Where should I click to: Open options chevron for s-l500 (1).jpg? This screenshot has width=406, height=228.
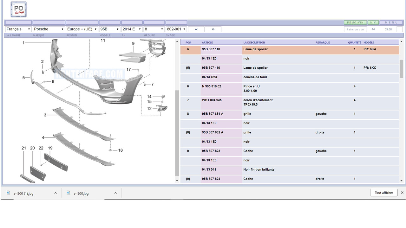pyautogui.click(x=56, y=193)
